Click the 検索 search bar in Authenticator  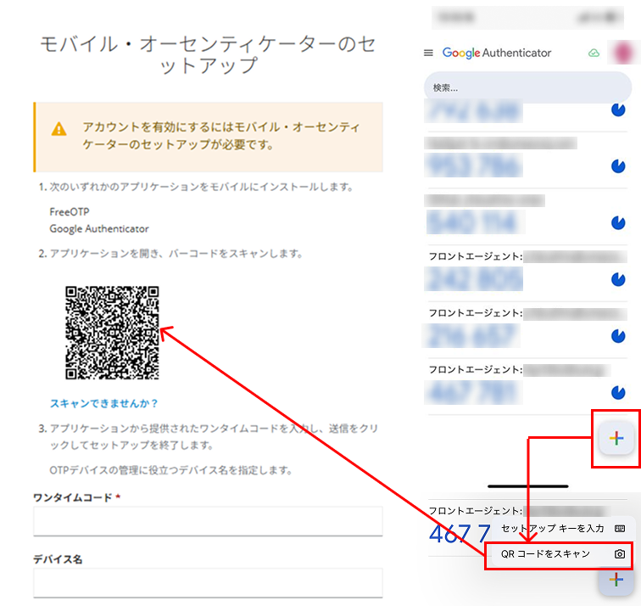[527, 87]
